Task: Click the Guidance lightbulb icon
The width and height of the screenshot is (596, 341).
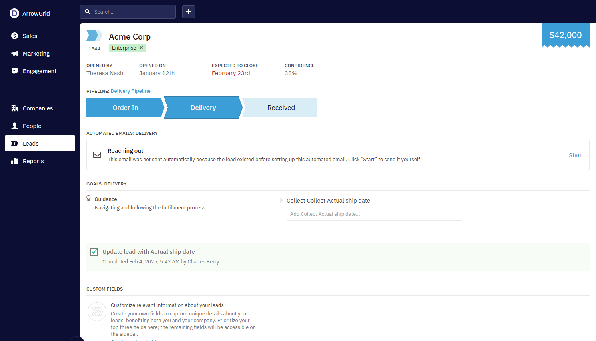Action: tap(89, 198)
